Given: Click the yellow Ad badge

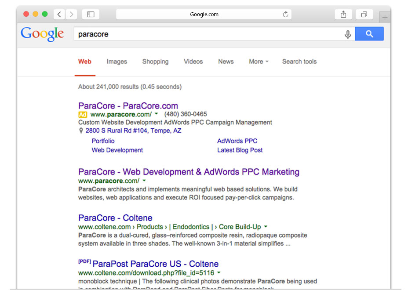Looking at the screenshot, I should pos(83,114).
